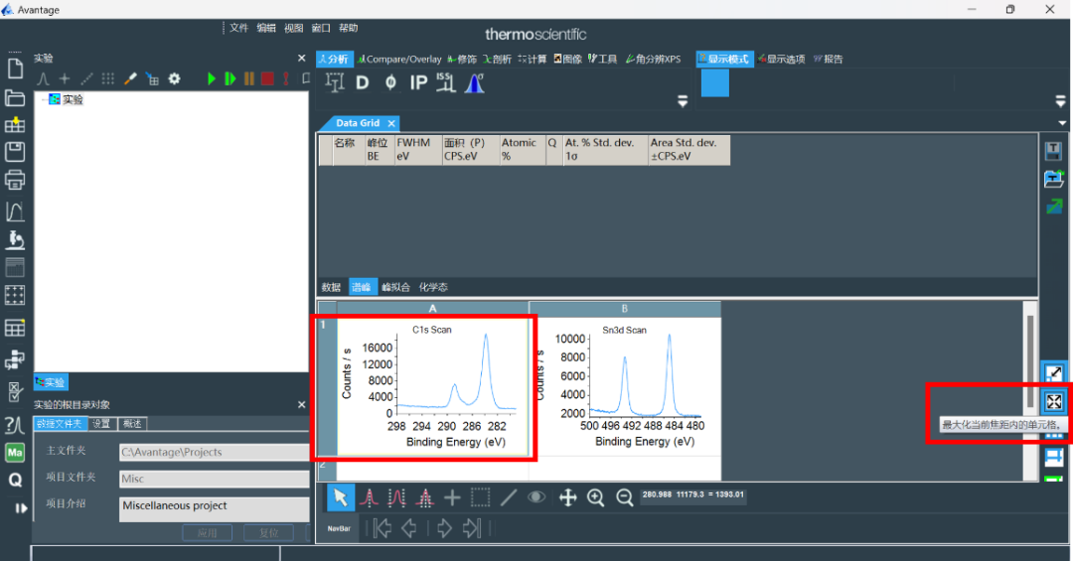
Task: Open the 编辑 menu
Action: pyautogui.click(x=266, y=28)
